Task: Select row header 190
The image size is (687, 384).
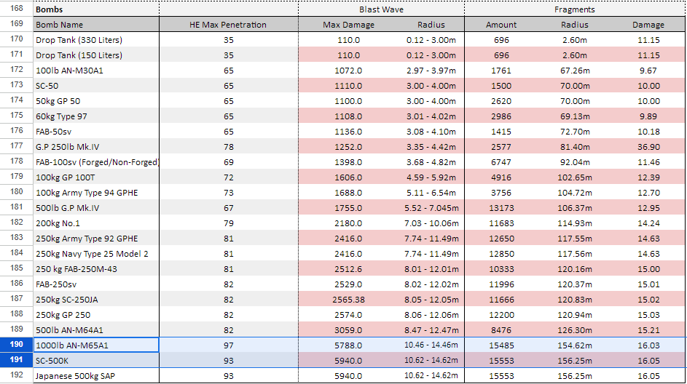Action: 16,345
